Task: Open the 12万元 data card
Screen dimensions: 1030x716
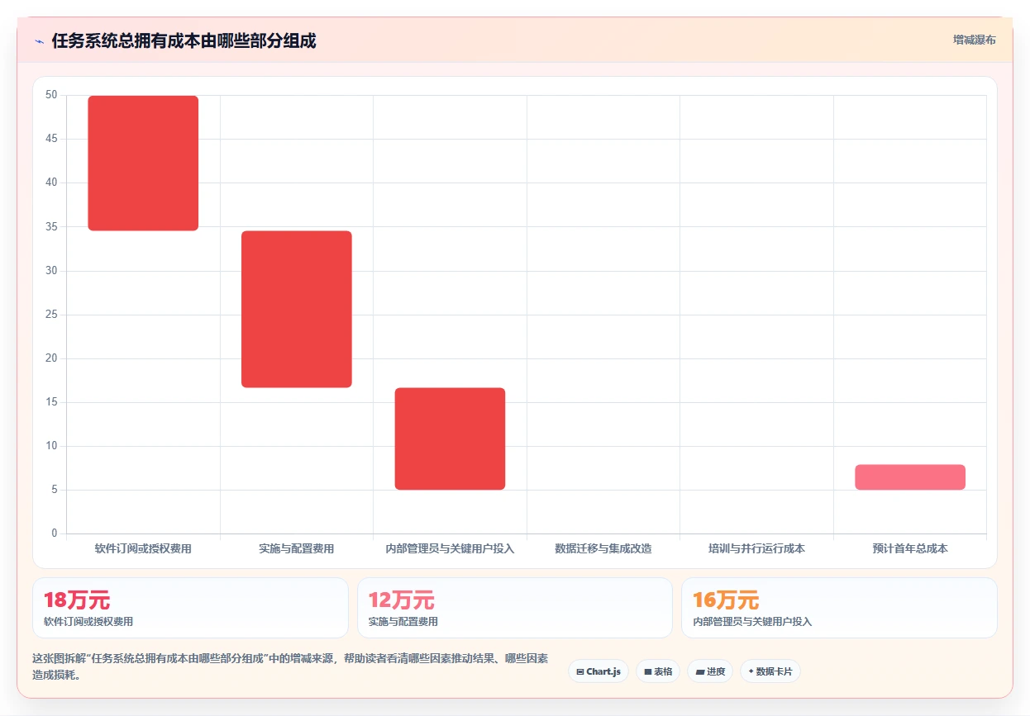Action: (515, 608)
